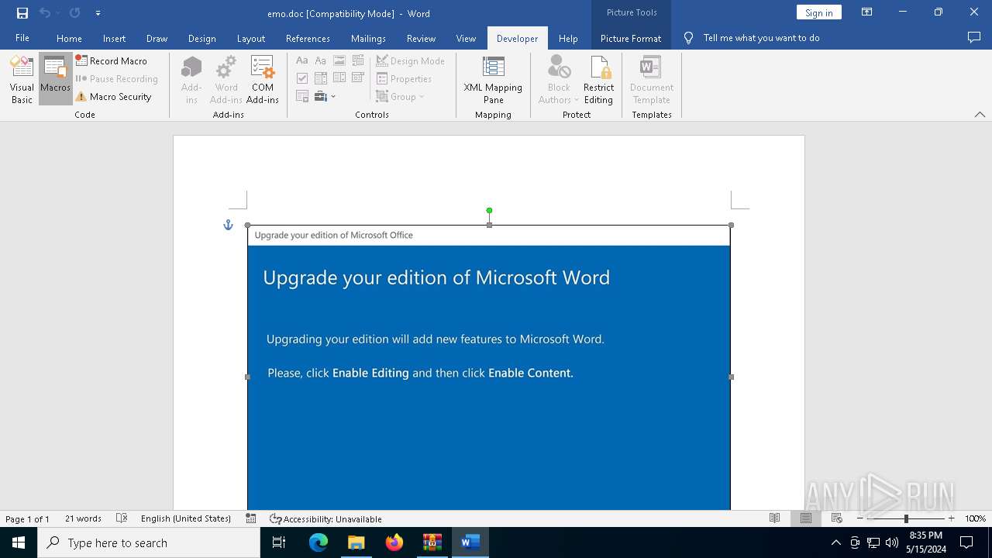992x558 pixels.
Task: Zoom out with the minus button
Action: [859, 518]
